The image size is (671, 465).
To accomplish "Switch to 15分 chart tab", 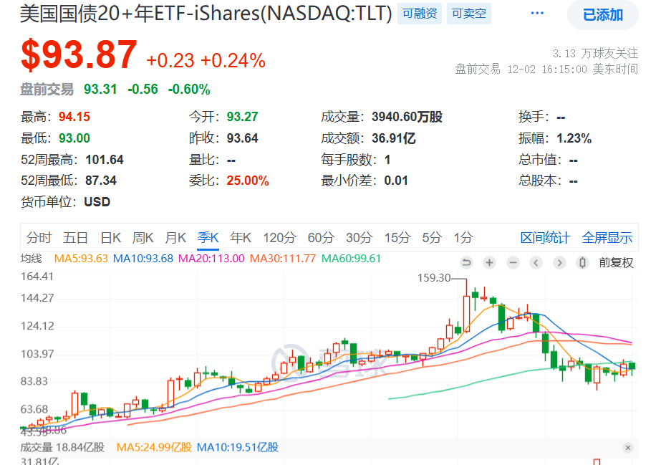I will point(397,237).
